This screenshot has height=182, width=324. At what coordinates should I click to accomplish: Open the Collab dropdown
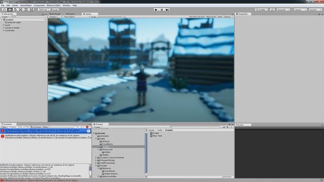click(261, 10)
